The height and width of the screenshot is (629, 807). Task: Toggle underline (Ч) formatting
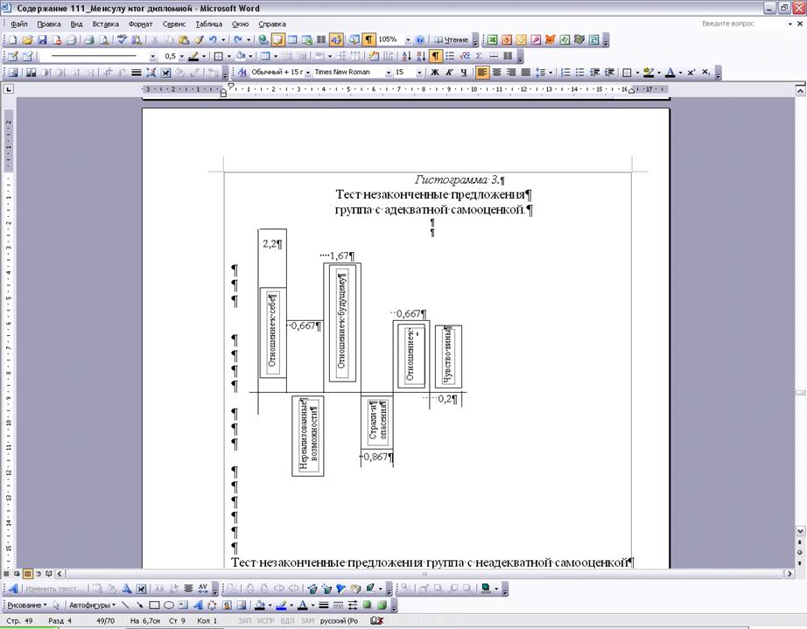(x=463, y=73)
